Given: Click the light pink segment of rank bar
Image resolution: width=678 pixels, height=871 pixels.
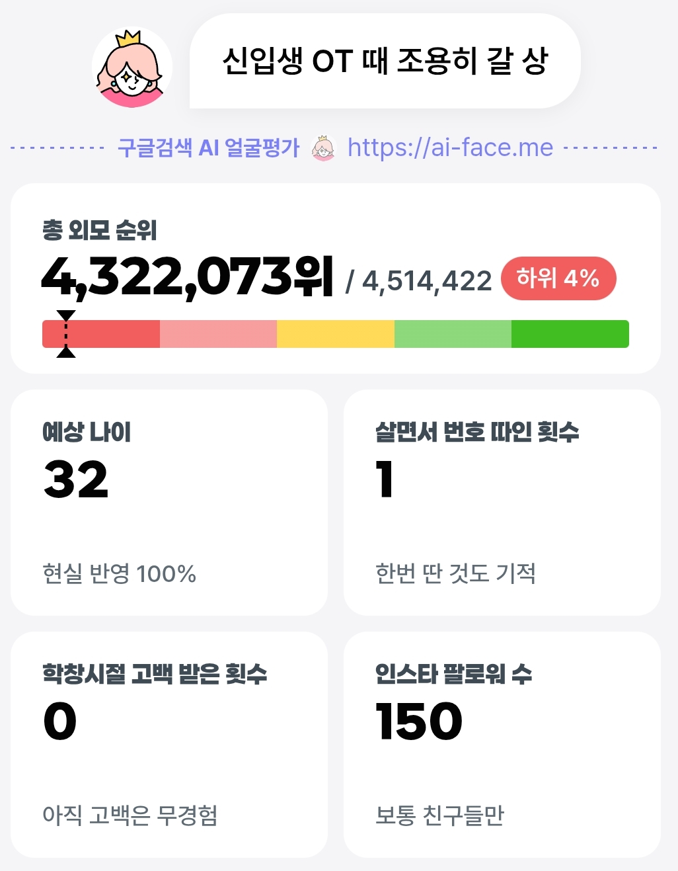Looking at the screenshot, I should click(218, 334).
